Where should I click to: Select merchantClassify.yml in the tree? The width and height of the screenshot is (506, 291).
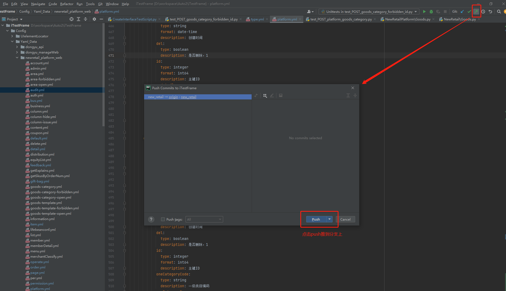[47, 256]
